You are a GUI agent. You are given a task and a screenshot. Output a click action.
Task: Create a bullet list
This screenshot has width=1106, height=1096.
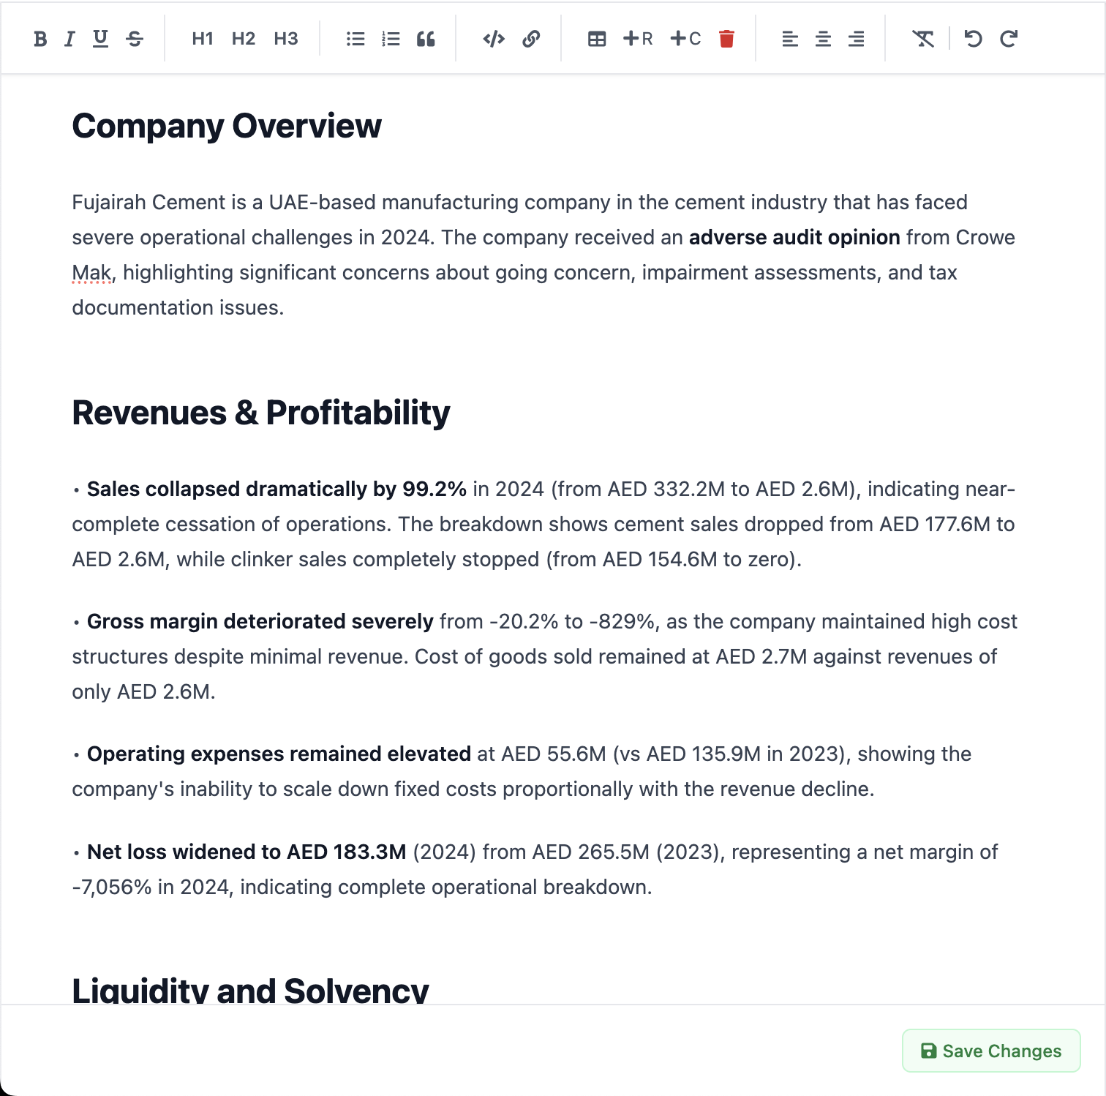click(x=355, y=39)
